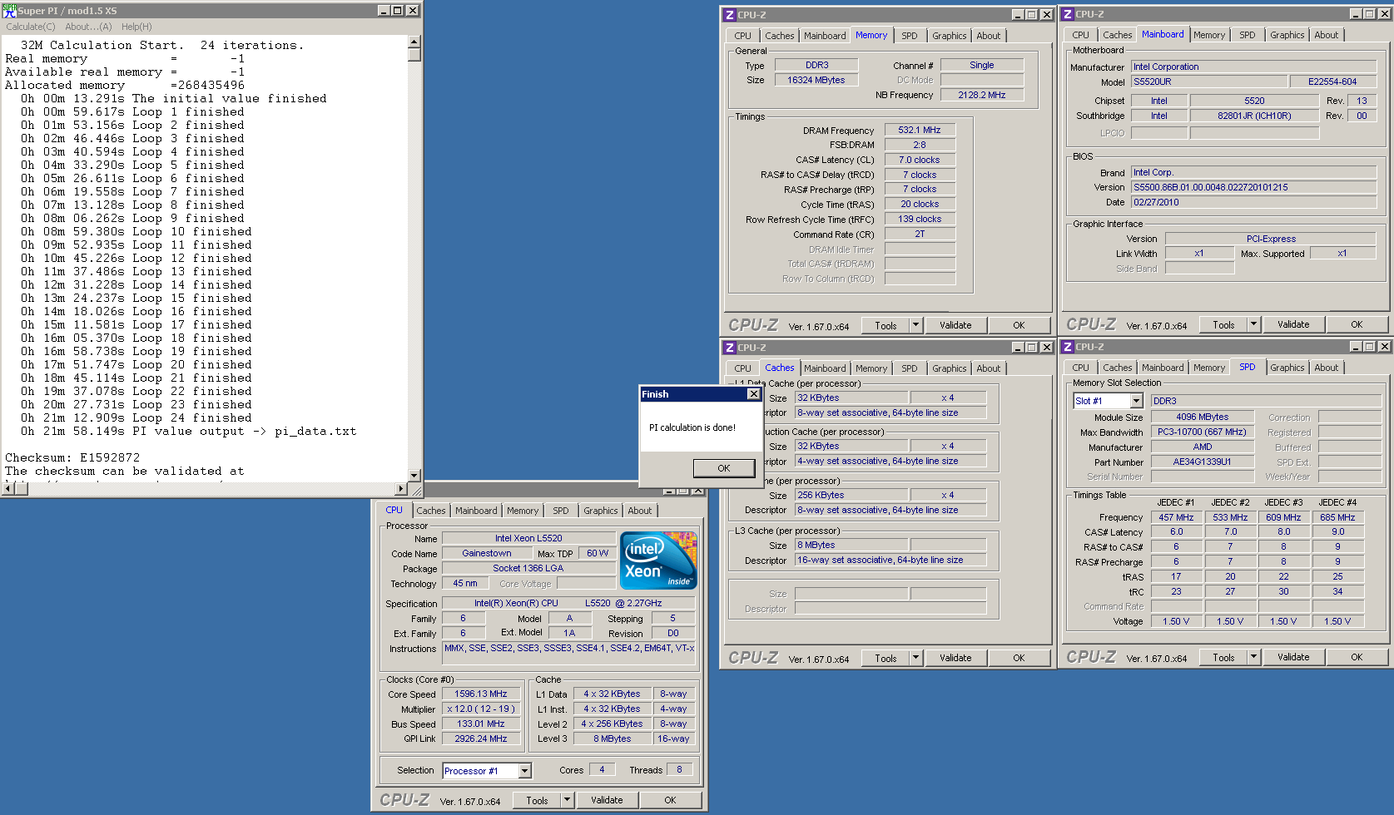Open Graphics tab in bottom CPU window

tap(601, 511)
